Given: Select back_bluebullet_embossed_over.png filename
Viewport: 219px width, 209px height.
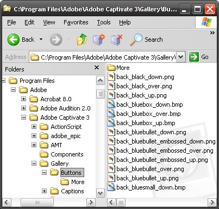Looking at the screenshot, I should [165, 151].
